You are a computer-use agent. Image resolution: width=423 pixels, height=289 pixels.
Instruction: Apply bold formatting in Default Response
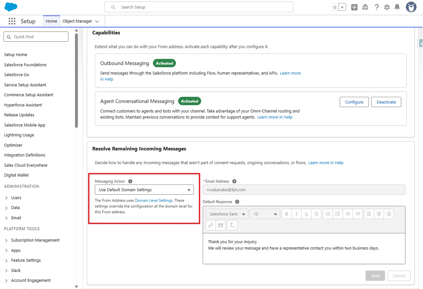click(x=287, y=214)
